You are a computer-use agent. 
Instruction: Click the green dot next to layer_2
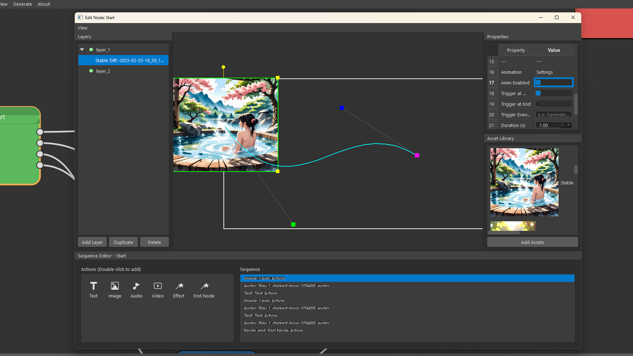tap(91, 71)
